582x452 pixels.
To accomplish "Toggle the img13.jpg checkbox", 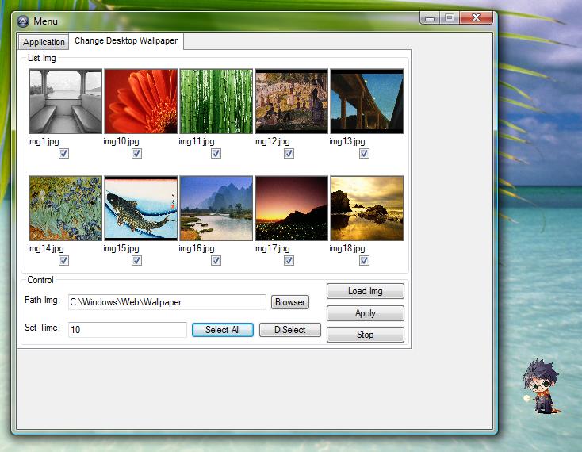I will (365, 154).
